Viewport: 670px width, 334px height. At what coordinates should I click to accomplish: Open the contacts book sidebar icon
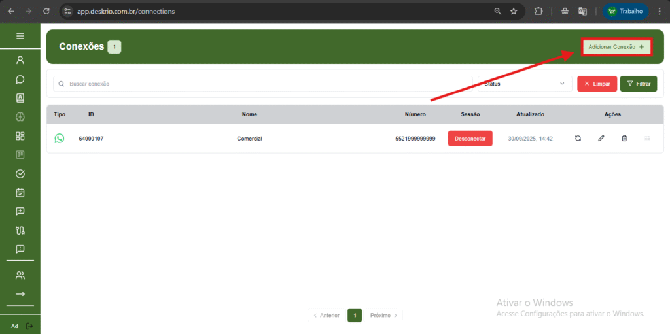click(20, 98)
